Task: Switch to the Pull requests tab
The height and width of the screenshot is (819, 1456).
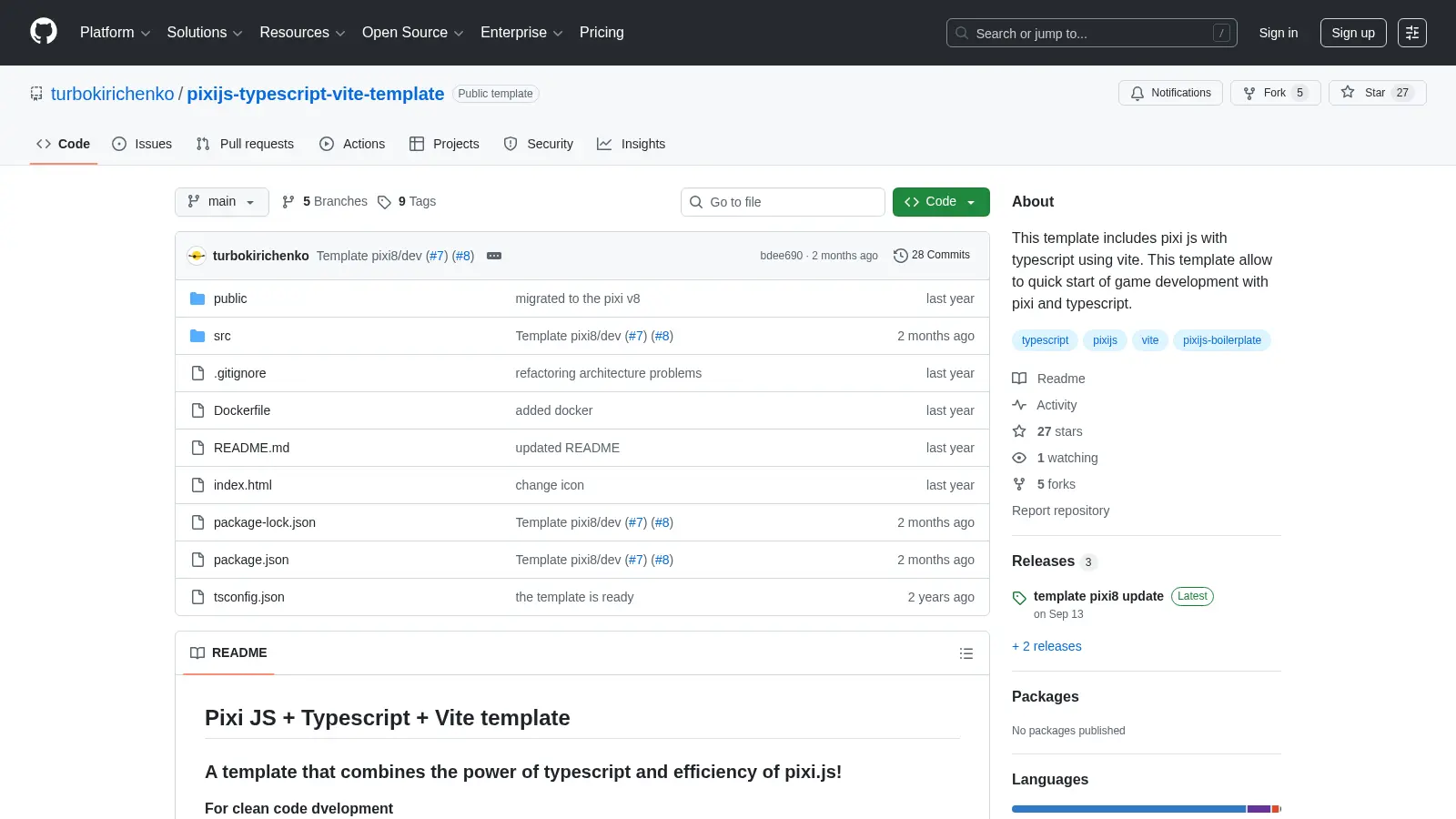Action: pyautogui.click(x=245, y=144)
